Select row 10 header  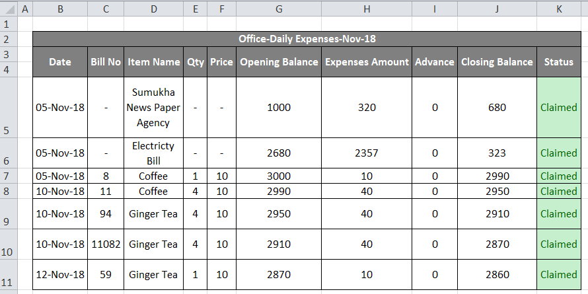(8, 244)
